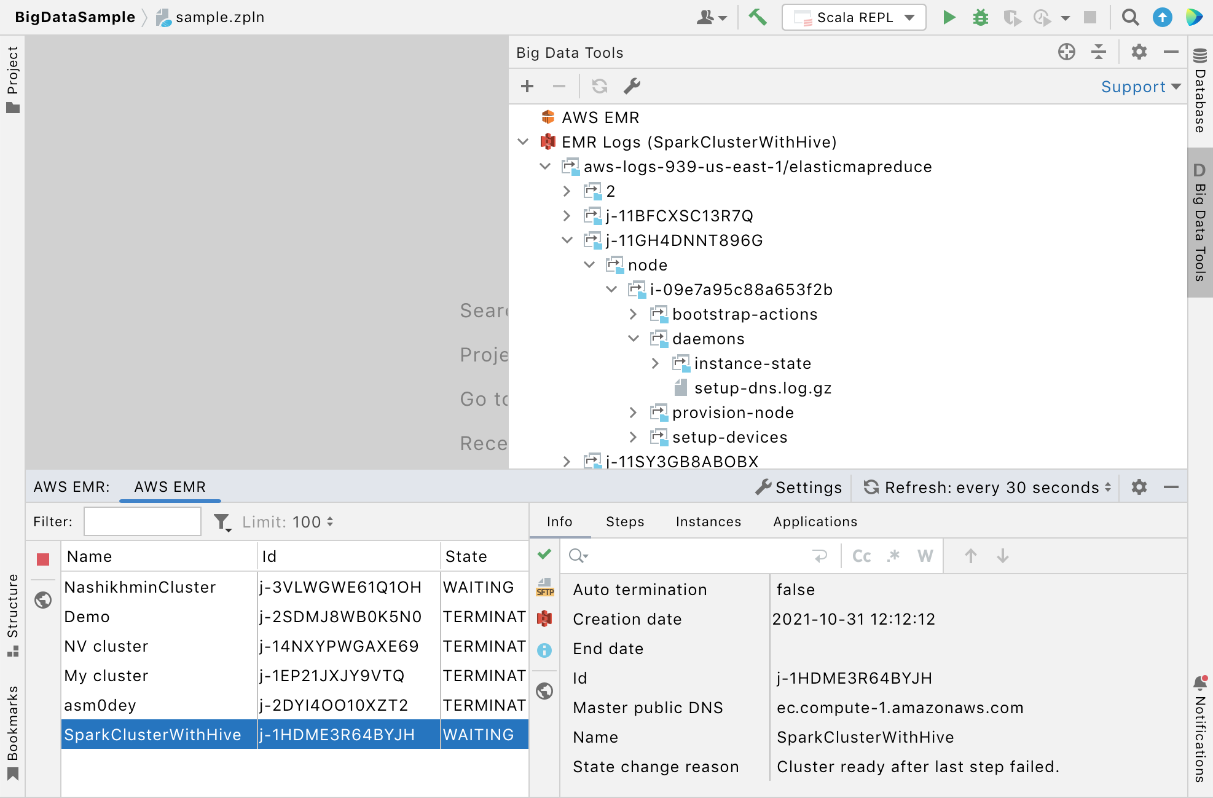Open the cluster filter funnel options
The image size is (1213, 798).
222,522
